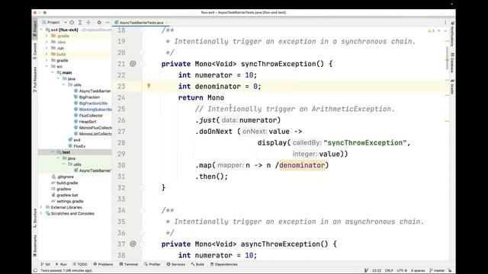Open the Database side panel
The width and height of the screenshot is (488, 274).
[x=452, y=62]
